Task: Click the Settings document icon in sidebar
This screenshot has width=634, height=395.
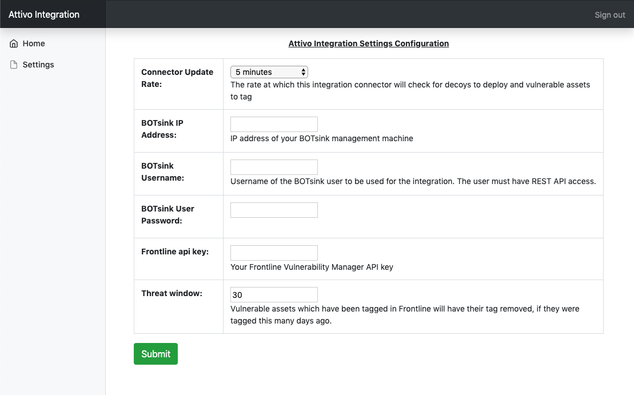Action: tap(14, 65)
